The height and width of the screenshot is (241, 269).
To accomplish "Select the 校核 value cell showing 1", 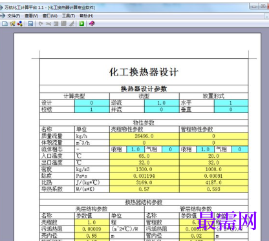I will pyautogui.click(x=92, y=109).
